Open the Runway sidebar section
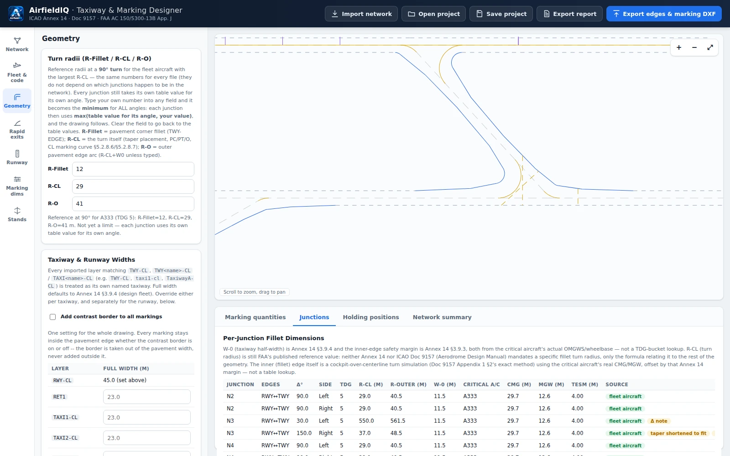Viewport: 730px width, 456px height. tap(17, 157)
